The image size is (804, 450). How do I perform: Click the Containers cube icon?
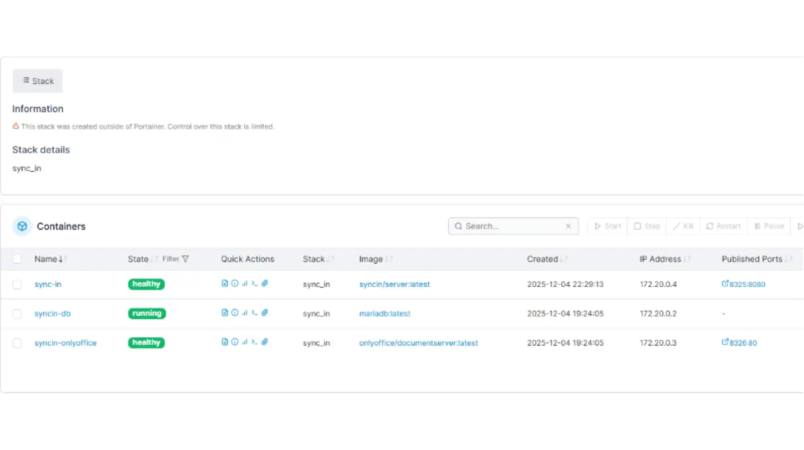[x=22, y=227]
